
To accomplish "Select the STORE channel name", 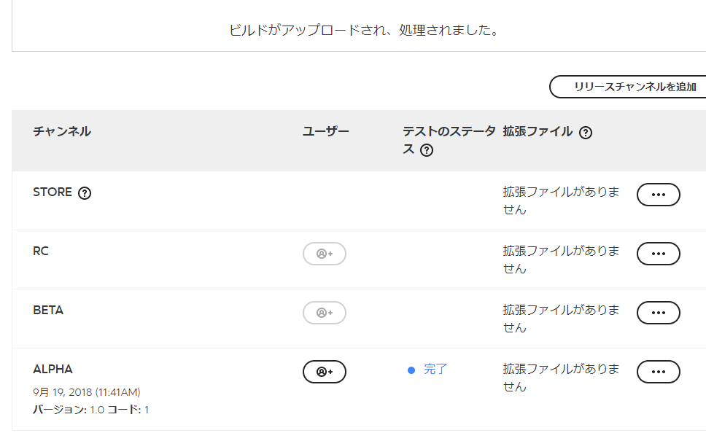I will tap(53, 192).
